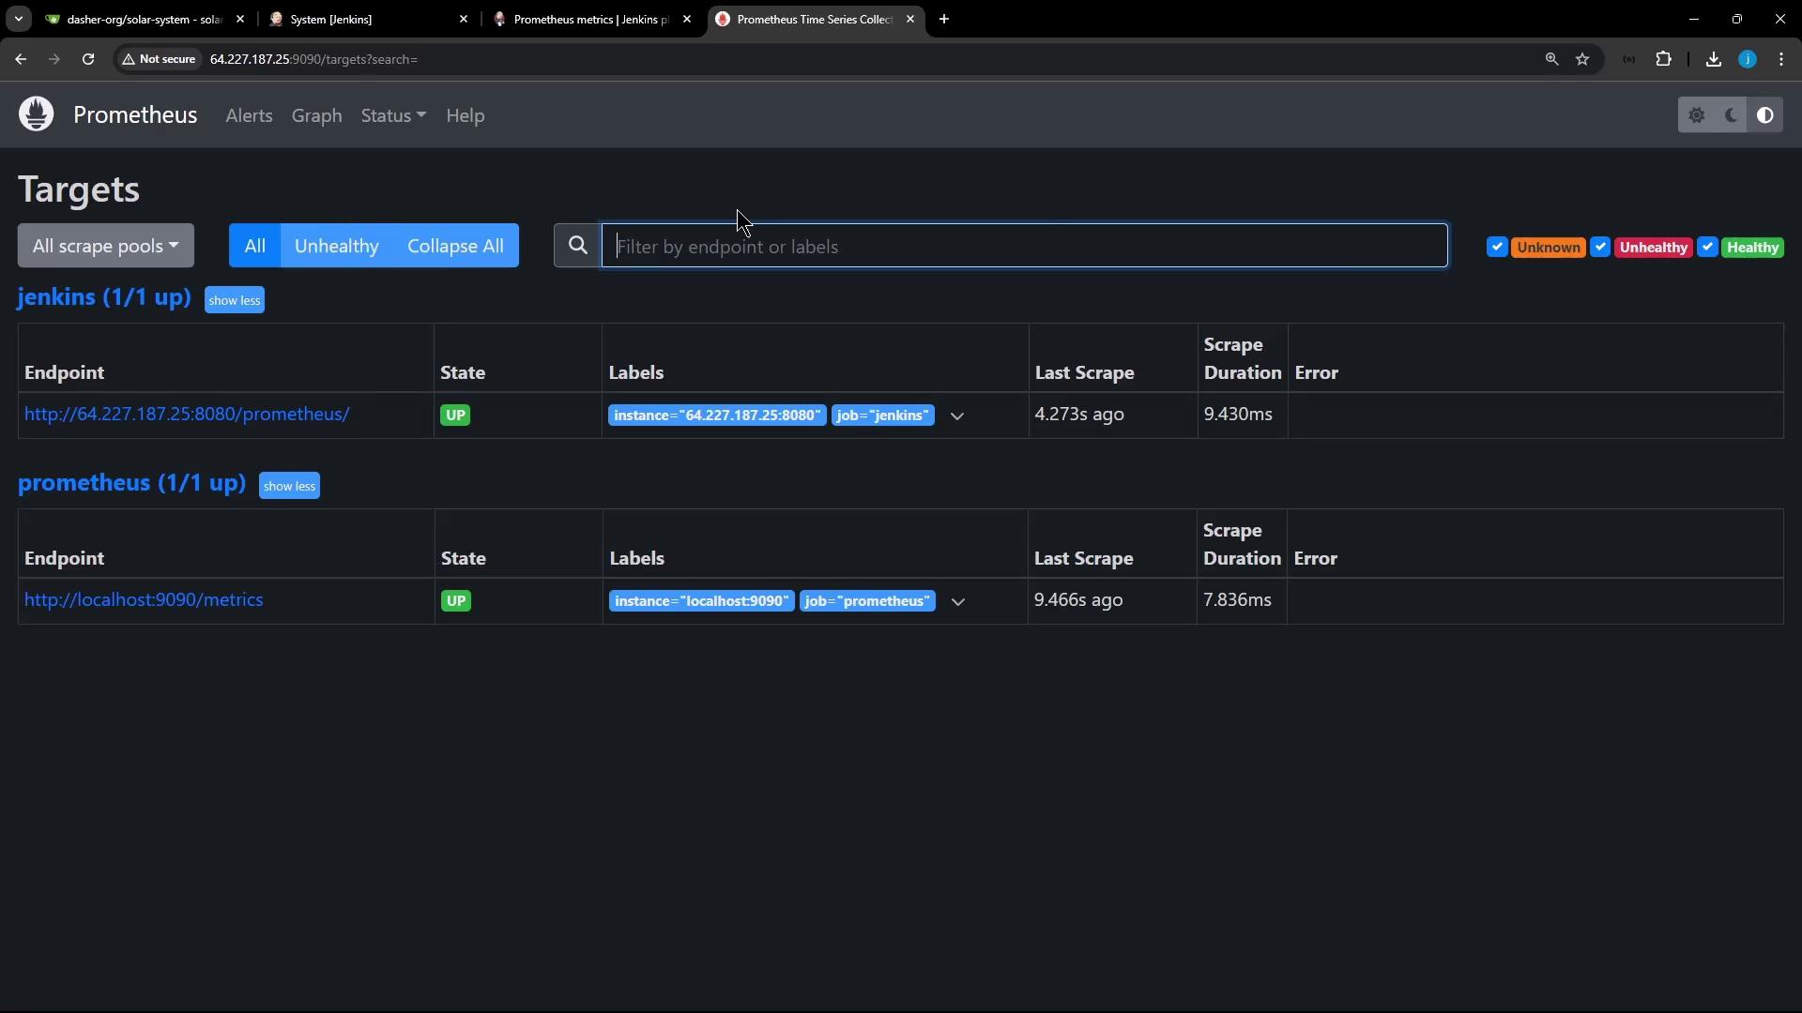The image size is (1802, 1013).
Task: Switch to light theme sun icon
Action: click(x=1696, y=115)
